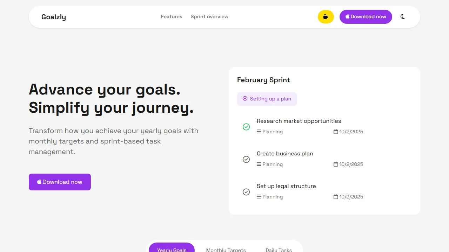The width and height of the screenshot is (449, 252).
Task: Switch to the Monthly Targets tab
Action: pyautogui.click(x=226, y=249)
